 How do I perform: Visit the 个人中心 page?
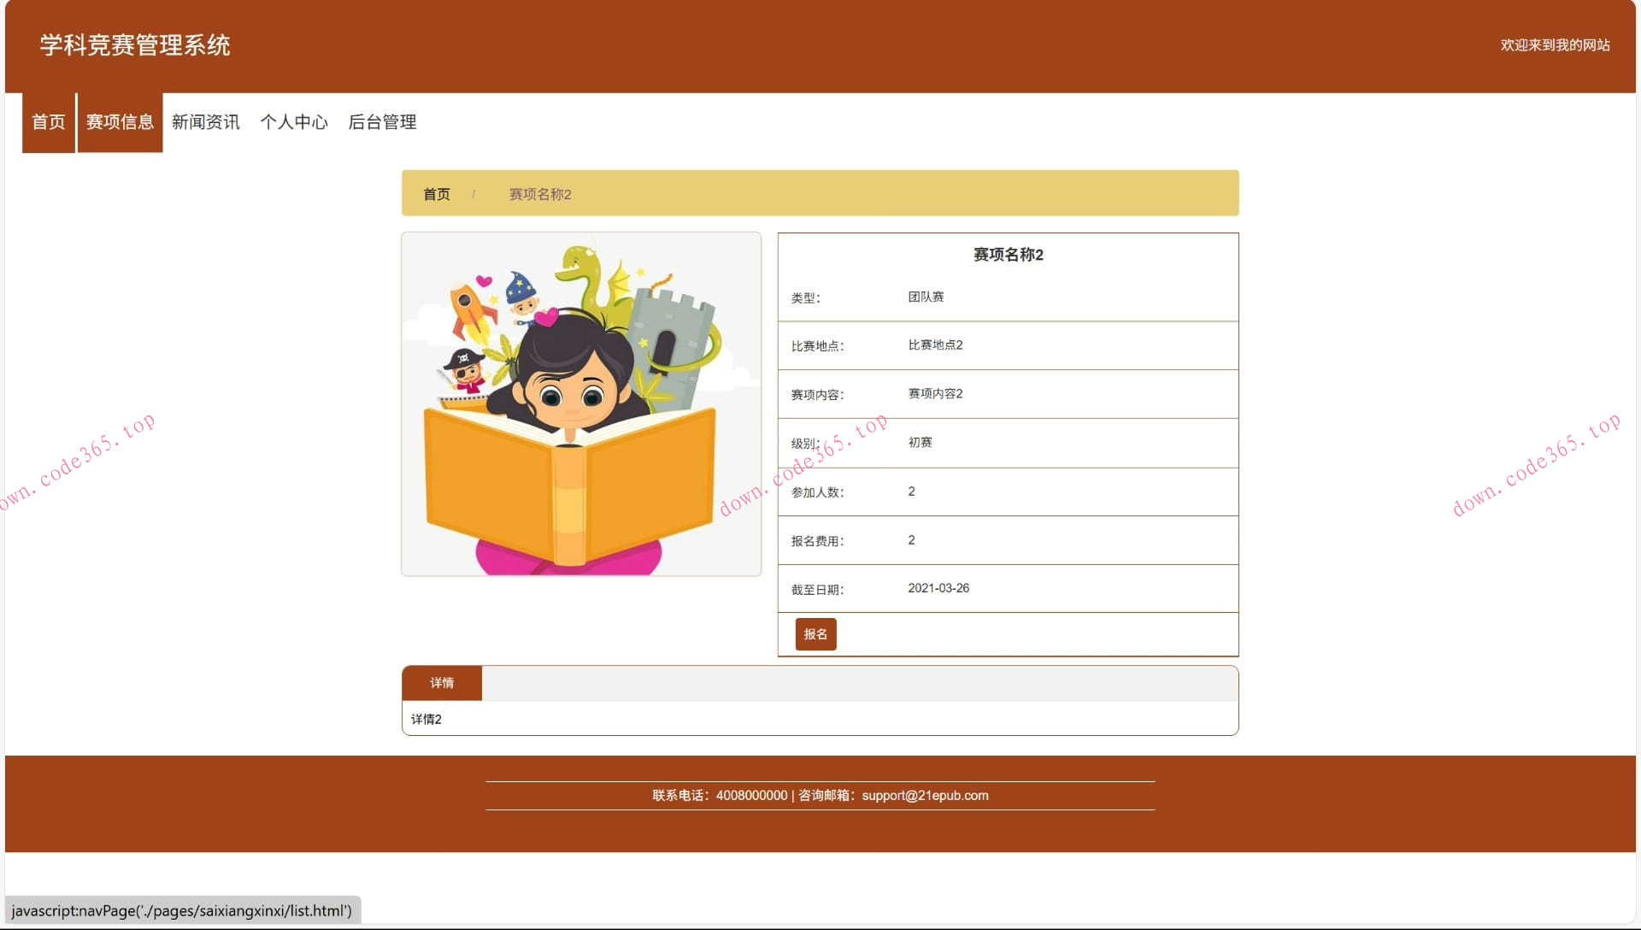pyautogui.click(x=294, y=122)
